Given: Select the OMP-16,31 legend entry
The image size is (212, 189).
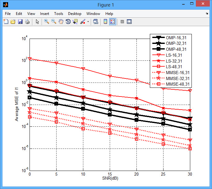Looking at the screenshot, I should [171, 38].
